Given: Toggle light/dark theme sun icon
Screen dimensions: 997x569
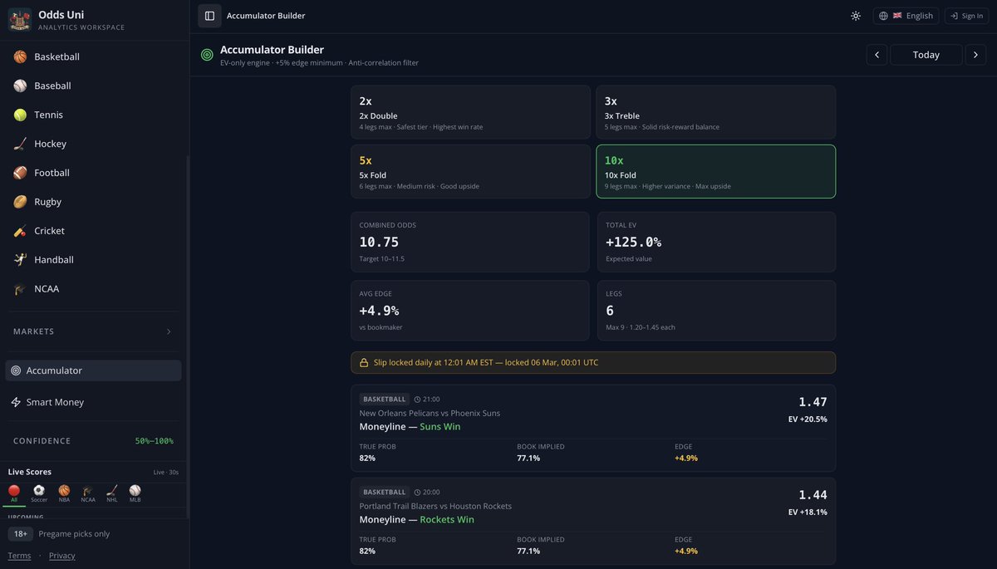Looking at the screenshot, I should tap(856, 16).
